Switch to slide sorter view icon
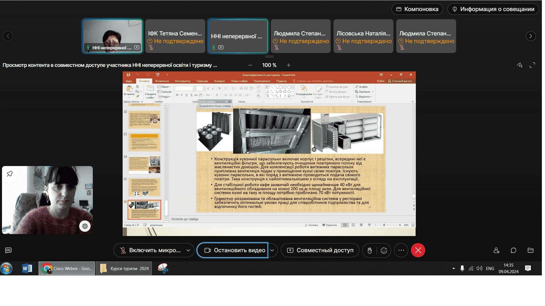The width and height of the screenshot is (545, 306). coord(353,225)
